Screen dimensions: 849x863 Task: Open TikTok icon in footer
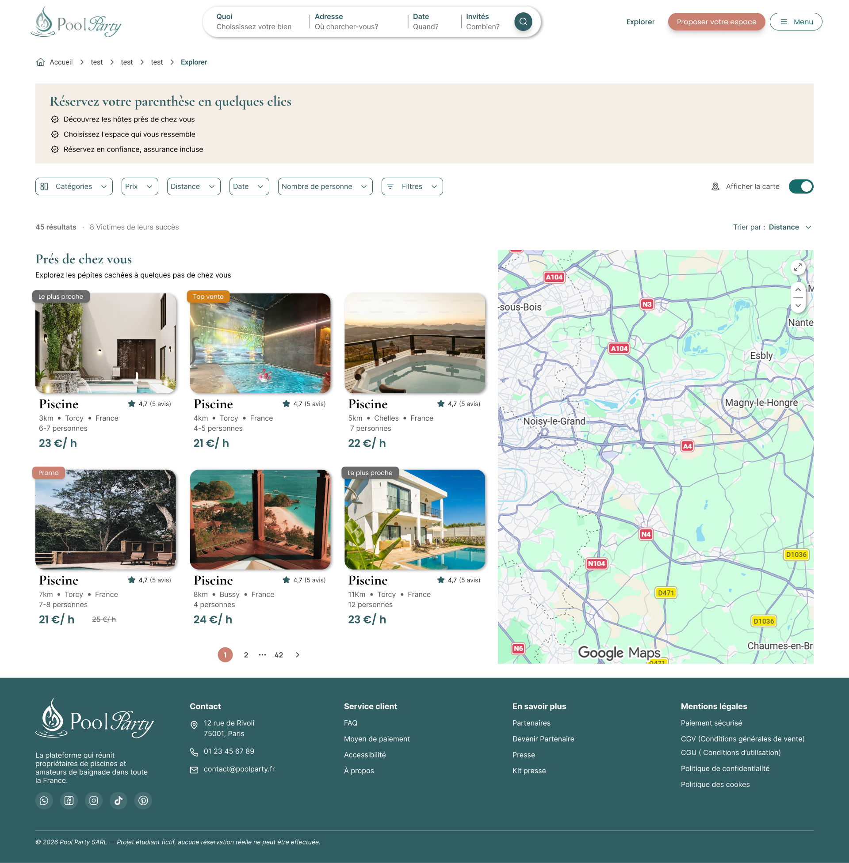tap(119, 800)
